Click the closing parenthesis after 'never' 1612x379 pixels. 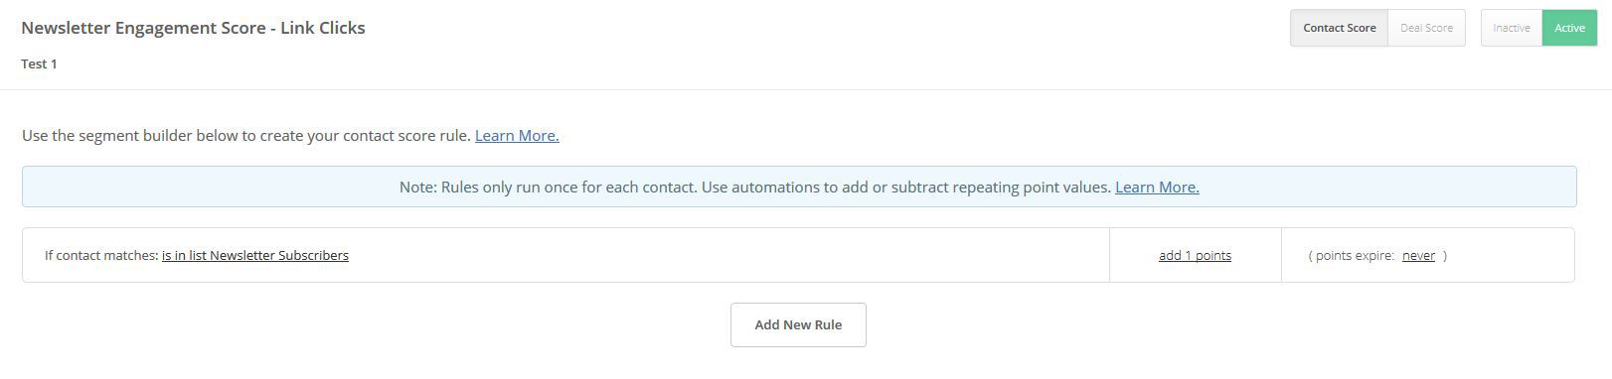[1445, 255]
